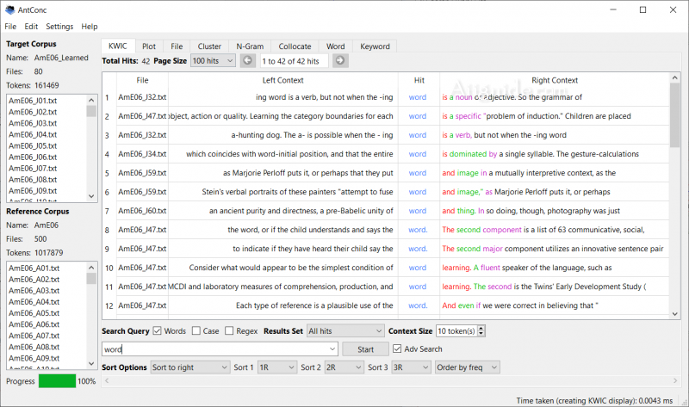This screenshot has width=689, height=407.
Task: Click the Reference Corpus list scrollbar thumb
Action: pyautogui.click(x=91, y=278)
